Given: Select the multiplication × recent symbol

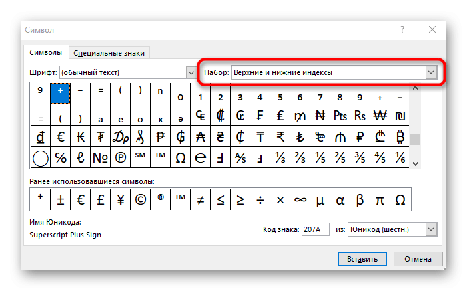Looking at the screenshot, I should tap(280, 199).
